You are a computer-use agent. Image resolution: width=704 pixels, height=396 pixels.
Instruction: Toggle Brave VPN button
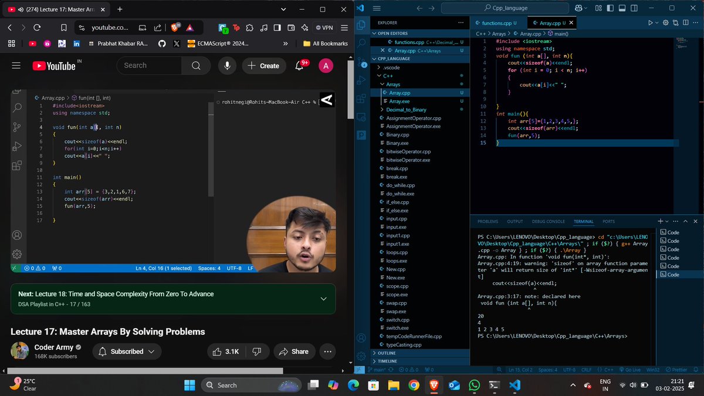(324, 28)
